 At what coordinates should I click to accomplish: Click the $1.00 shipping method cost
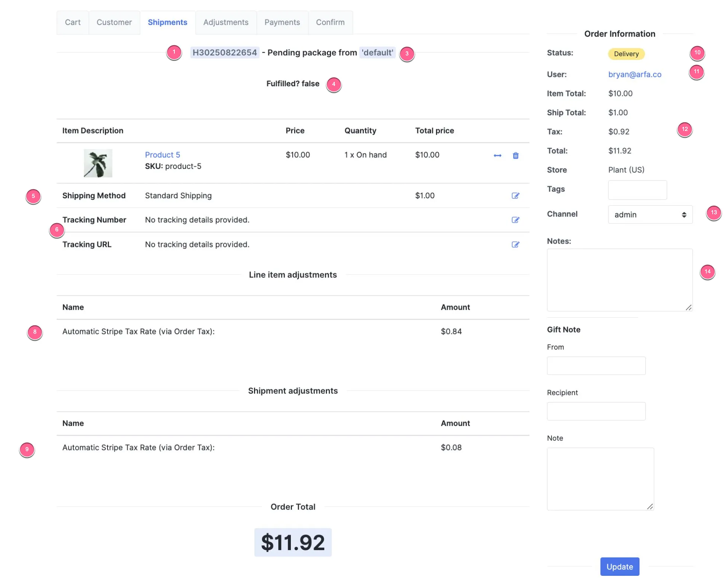click(425, 196)
